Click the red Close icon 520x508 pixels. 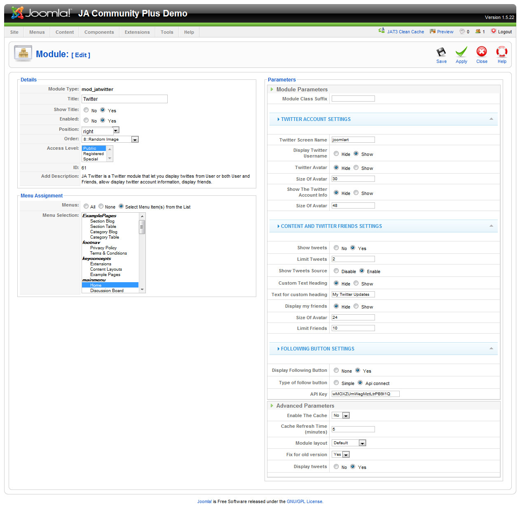tap(481, 52)
